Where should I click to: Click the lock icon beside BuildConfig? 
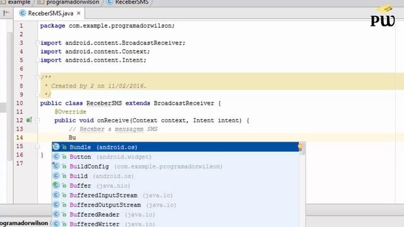pyautogui.click(x=64, y=166)
